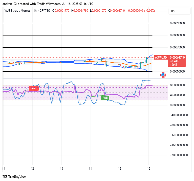Click the red Bear divergence label

pyautogui.click(x=34, y=88)
